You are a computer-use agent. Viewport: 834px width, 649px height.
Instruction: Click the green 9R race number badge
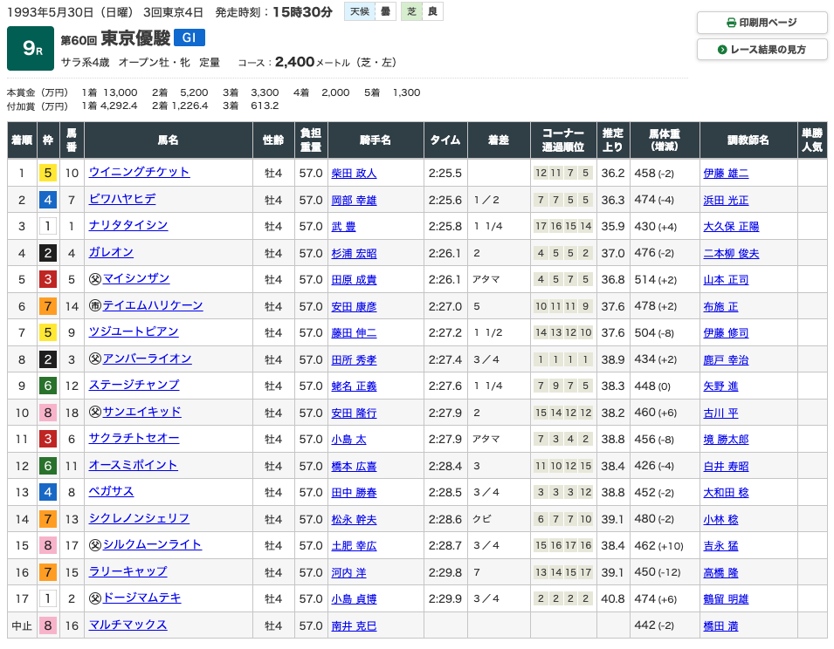pos(30,49)
